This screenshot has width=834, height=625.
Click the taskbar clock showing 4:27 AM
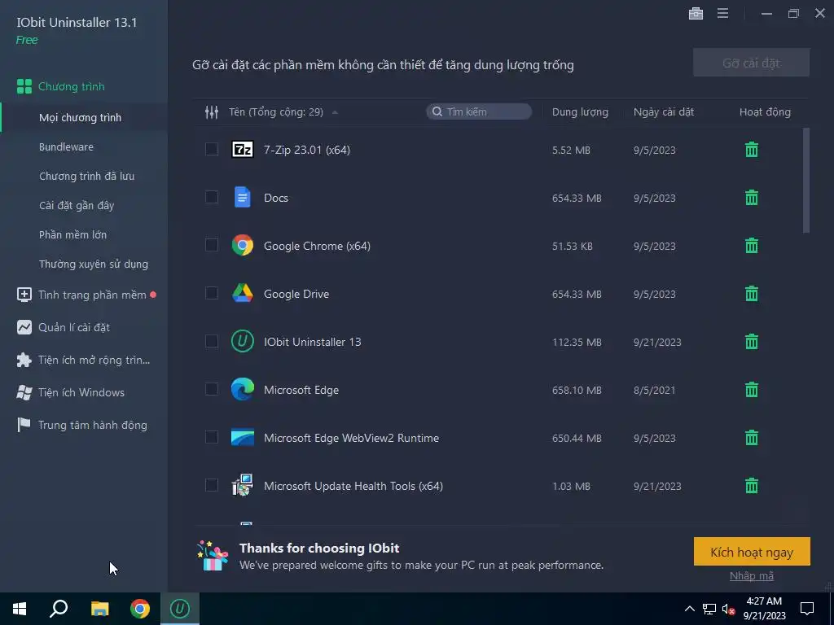click(x=764, y=609)
